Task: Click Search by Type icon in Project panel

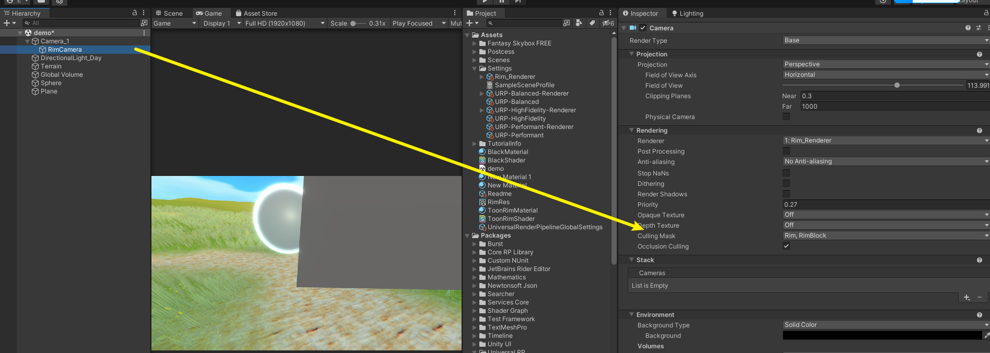Action: 579,23
